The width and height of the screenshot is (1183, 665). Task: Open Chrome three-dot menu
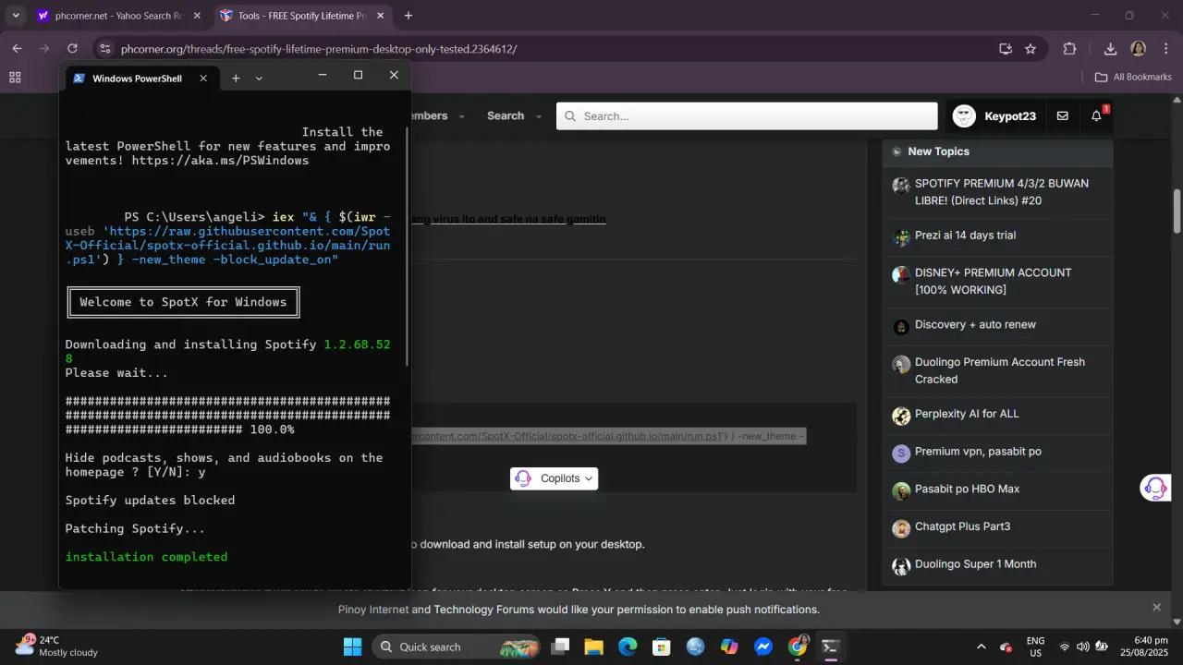click(x=1165, y=49)
